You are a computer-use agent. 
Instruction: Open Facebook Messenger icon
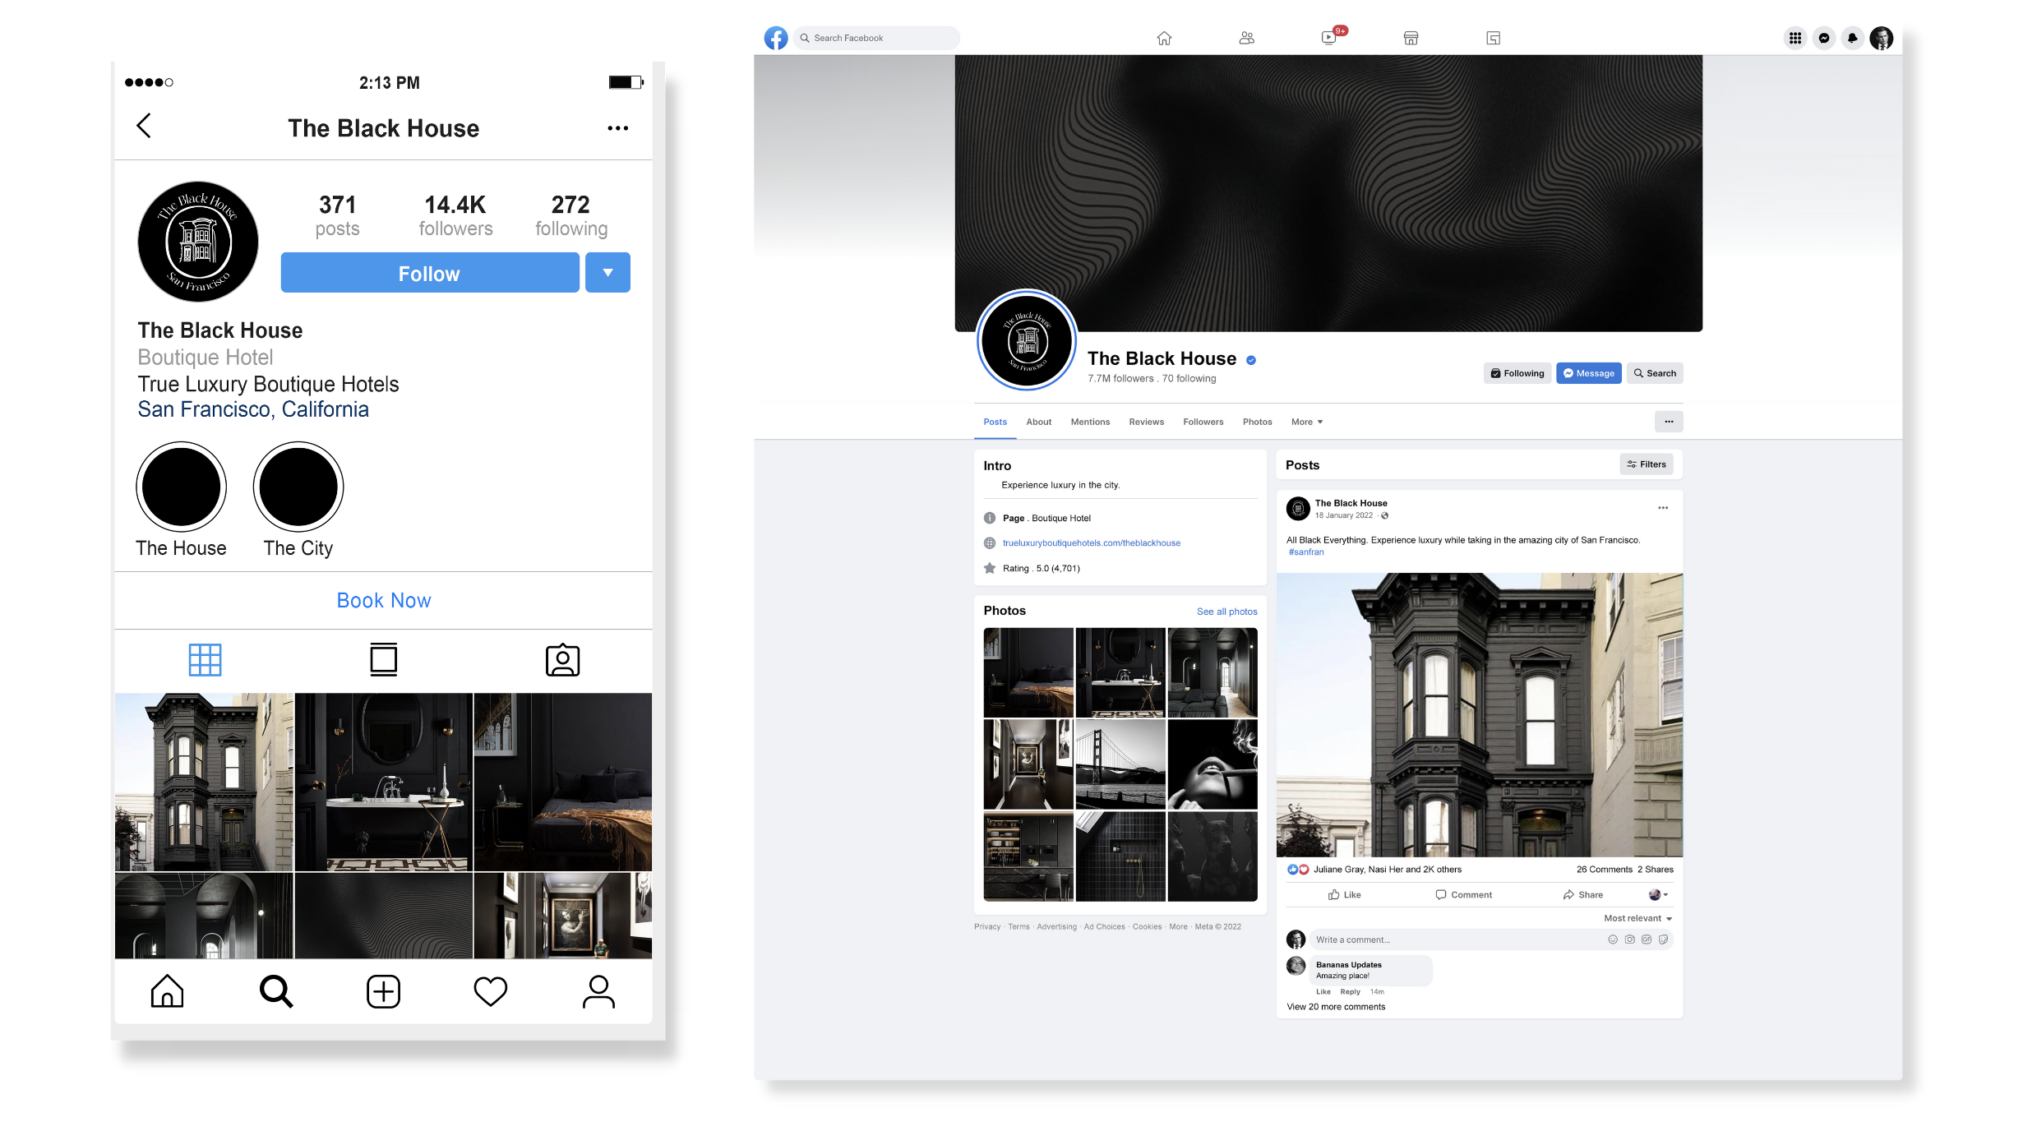pos(1824,38)
